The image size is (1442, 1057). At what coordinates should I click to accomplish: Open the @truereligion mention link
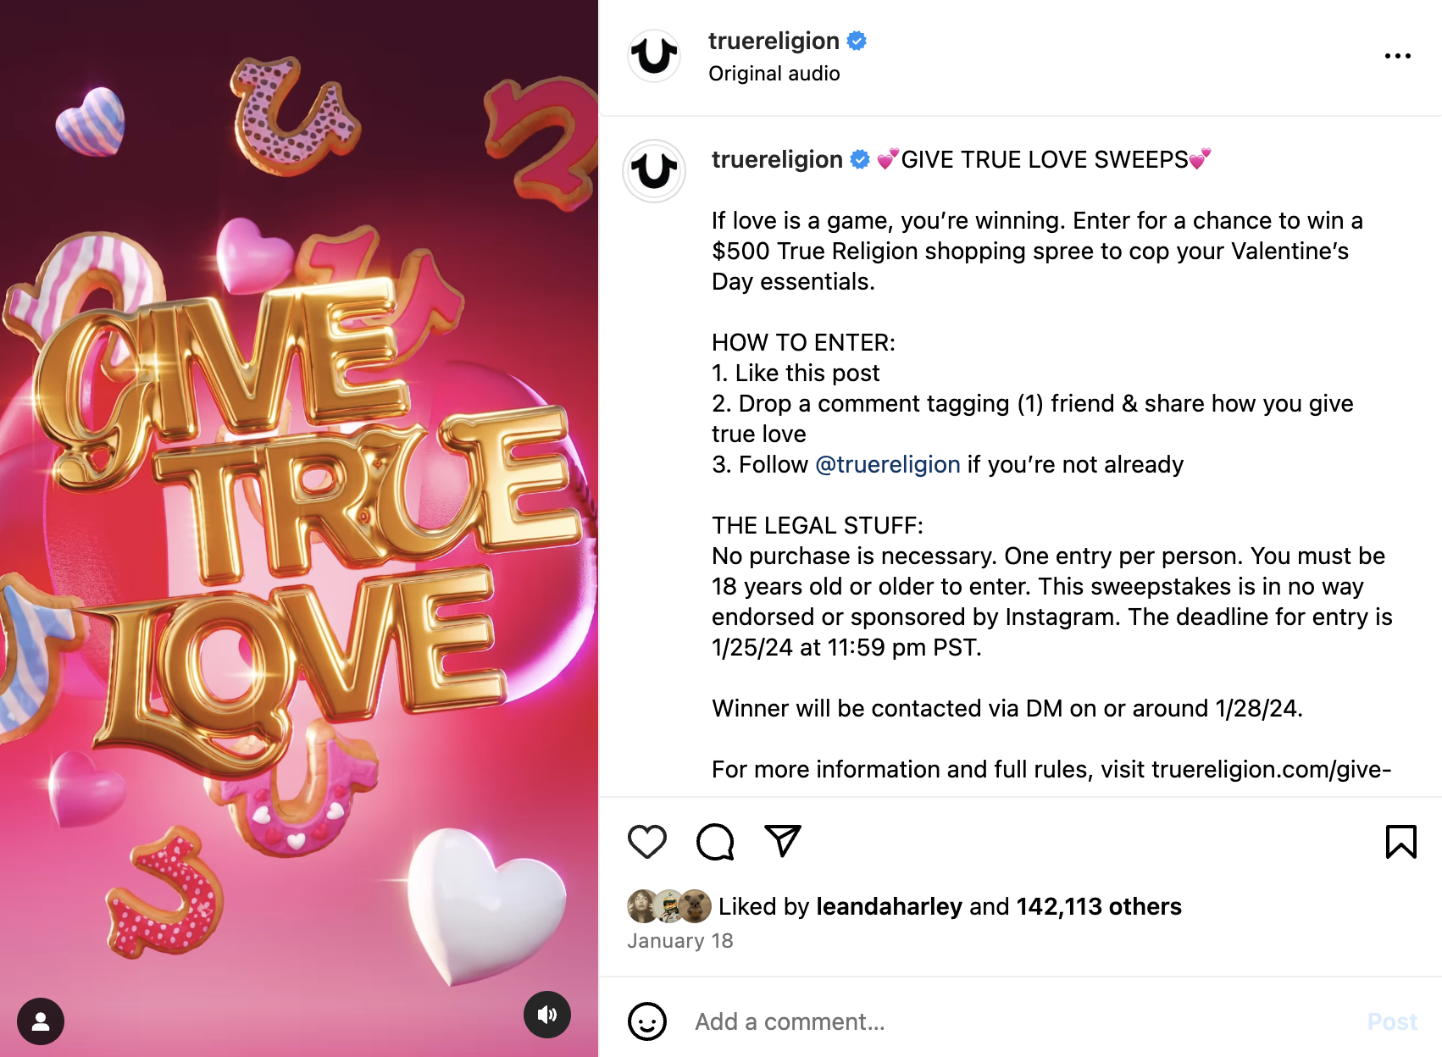tap(887, 464)
